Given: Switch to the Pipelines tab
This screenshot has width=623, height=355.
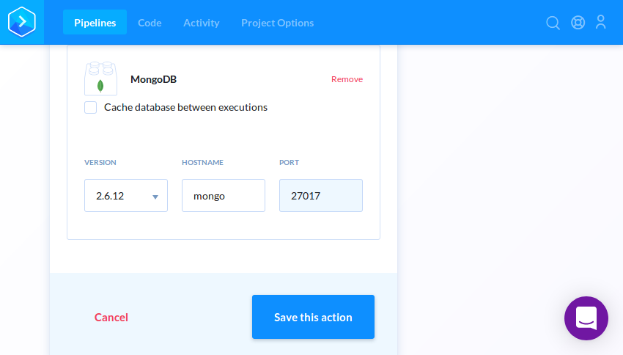Looking at the screenshot, I should 95,23.
